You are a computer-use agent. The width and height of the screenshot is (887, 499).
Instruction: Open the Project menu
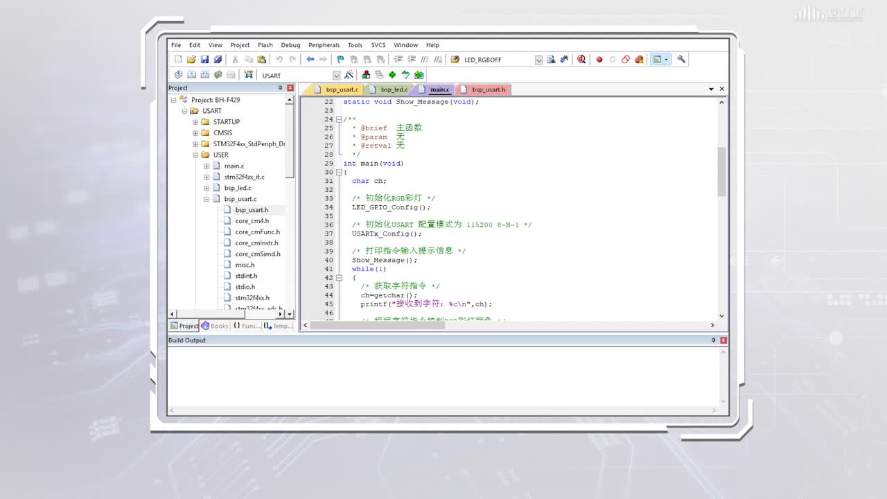(x=240, y=45)
